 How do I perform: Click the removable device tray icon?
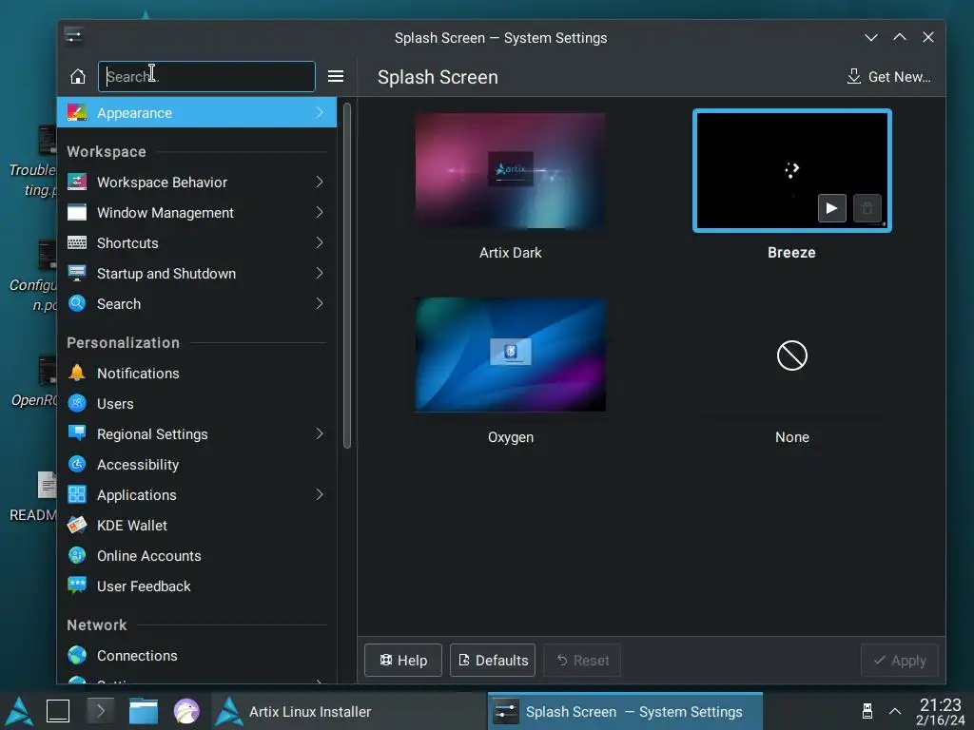tap(867, 711)
